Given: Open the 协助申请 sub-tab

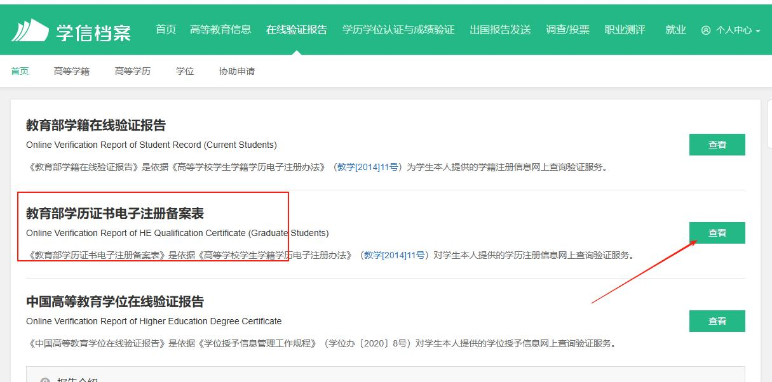Looking at the screenshot, I should (237, 71).
